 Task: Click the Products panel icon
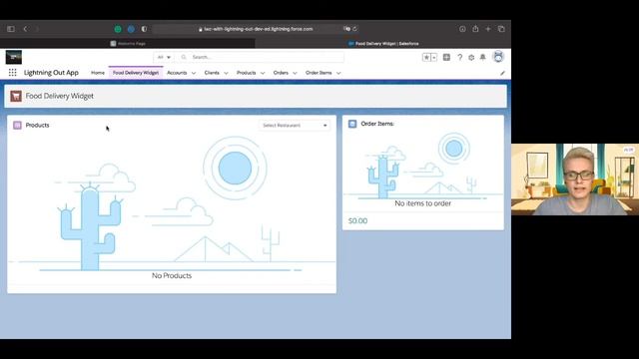pos(17,125)
